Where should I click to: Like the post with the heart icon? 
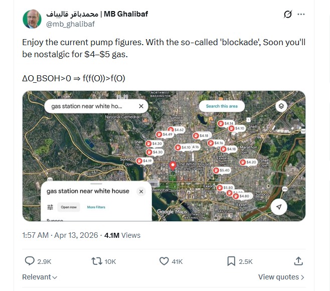pos(164,261)
